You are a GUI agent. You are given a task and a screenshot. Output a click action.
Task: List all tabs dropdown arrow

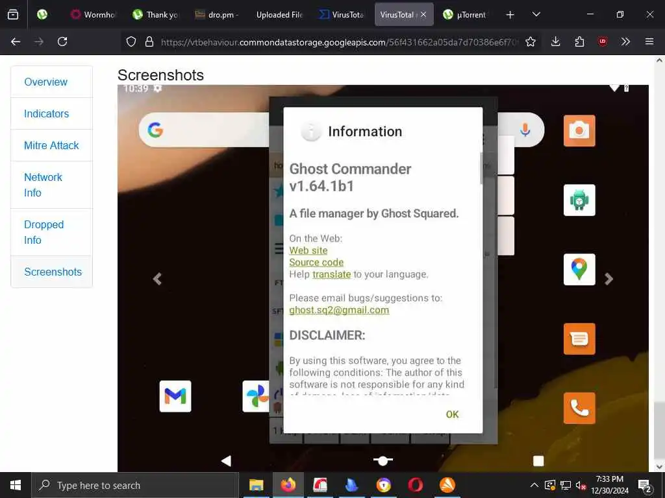pos(536,14)
